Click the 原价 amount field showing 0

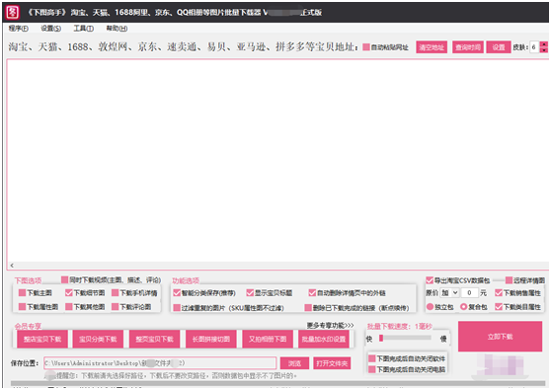469,292
